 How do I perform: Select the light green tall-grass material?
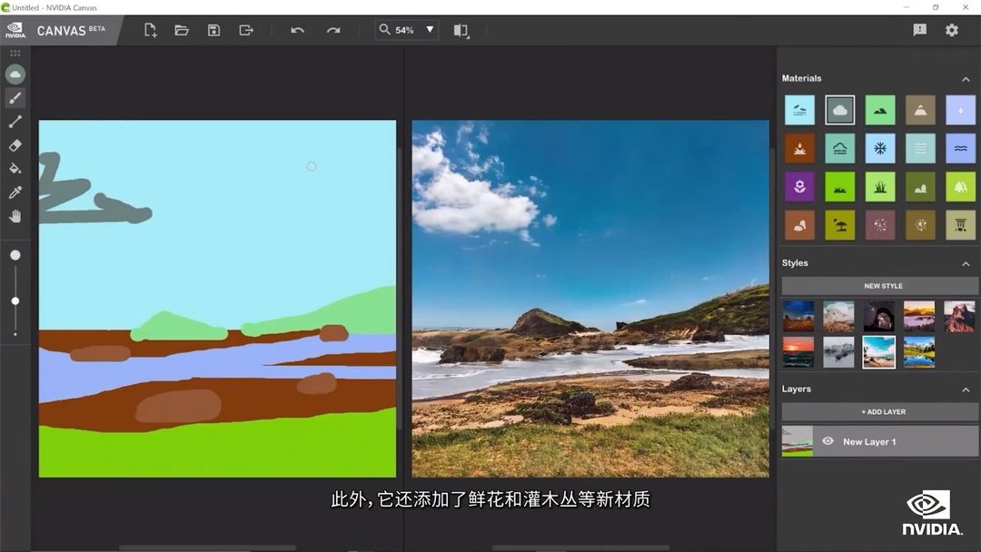[880, 187]
